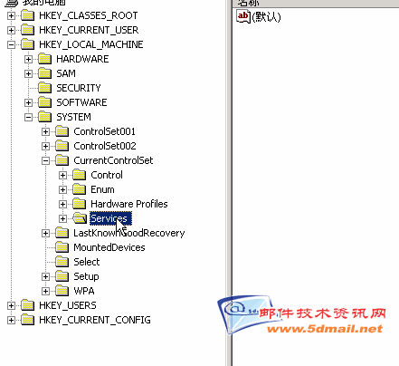The image size is (399, 366).
Task: Click the (默认) string value icon
Action: [243, 16]
